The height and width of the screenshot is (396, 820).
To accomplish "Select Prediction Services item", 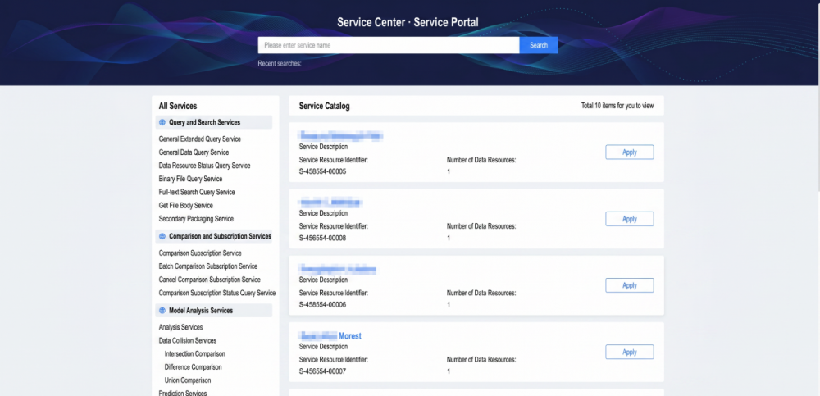I will 183,393.
